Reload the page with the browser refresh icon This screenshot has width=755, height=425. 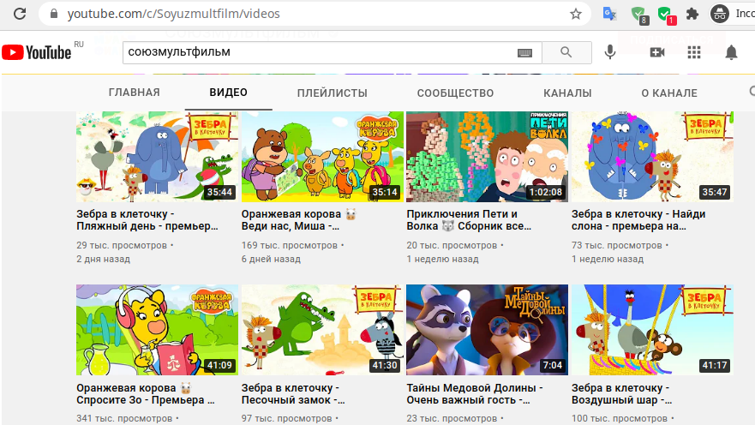[20, 14]
